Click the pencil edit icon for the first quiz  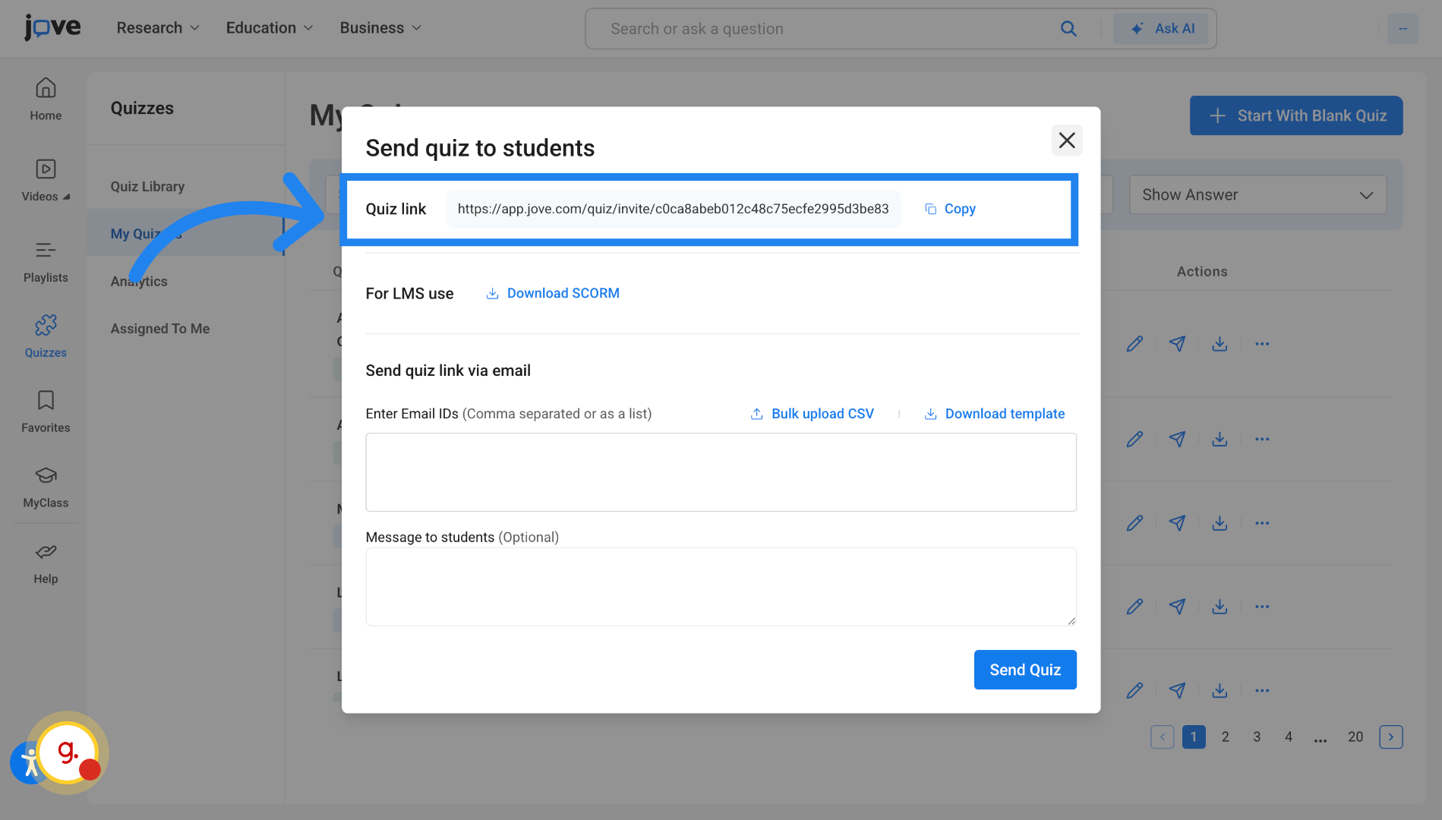click(x=1134, y=343)
